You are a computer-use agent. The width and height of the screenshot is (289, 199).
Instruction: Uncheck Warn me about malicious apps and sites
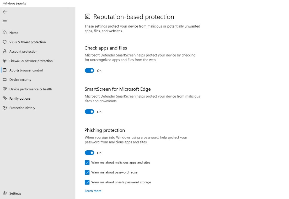point(87,162)
